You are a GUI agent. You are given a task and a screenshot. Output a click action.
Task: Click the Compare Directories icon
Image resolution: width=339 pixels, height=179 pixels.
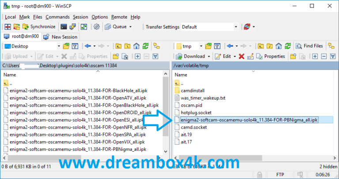(8, 27)
